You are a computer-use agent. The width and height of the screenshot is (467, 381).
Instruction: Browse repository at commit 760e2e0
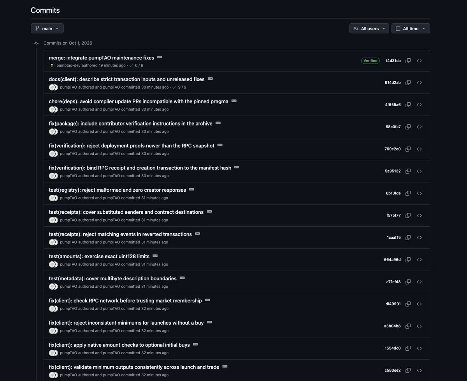[420, 149]
